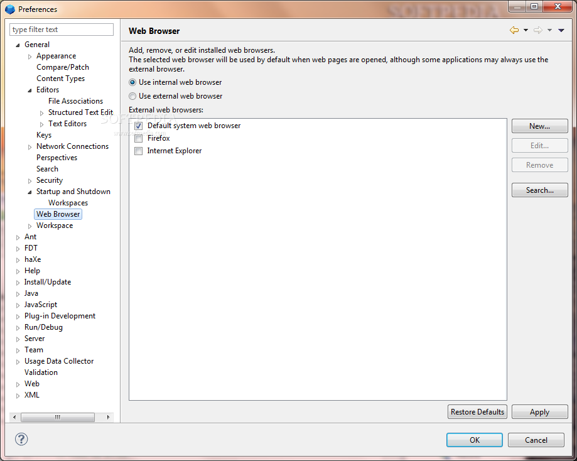Click the forward navigation arrow icon
Viewport: 577px width, 461px height.
click(x=538, y=30)
